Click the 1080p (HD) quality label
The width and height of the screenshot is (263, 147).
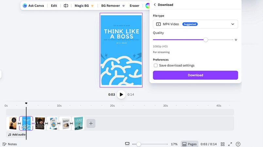(160, 46)
